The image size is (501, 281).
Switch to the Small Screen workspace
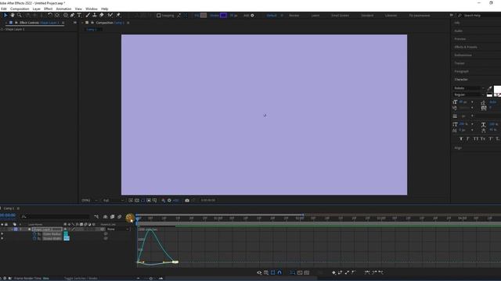click(x=340, y=16)
